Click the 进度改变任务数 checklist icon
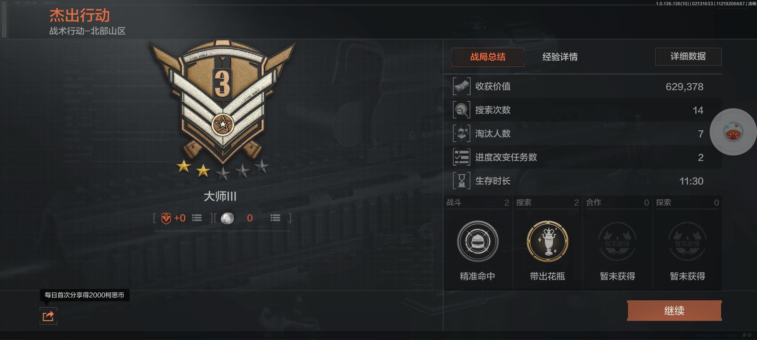 pos(462,157)
